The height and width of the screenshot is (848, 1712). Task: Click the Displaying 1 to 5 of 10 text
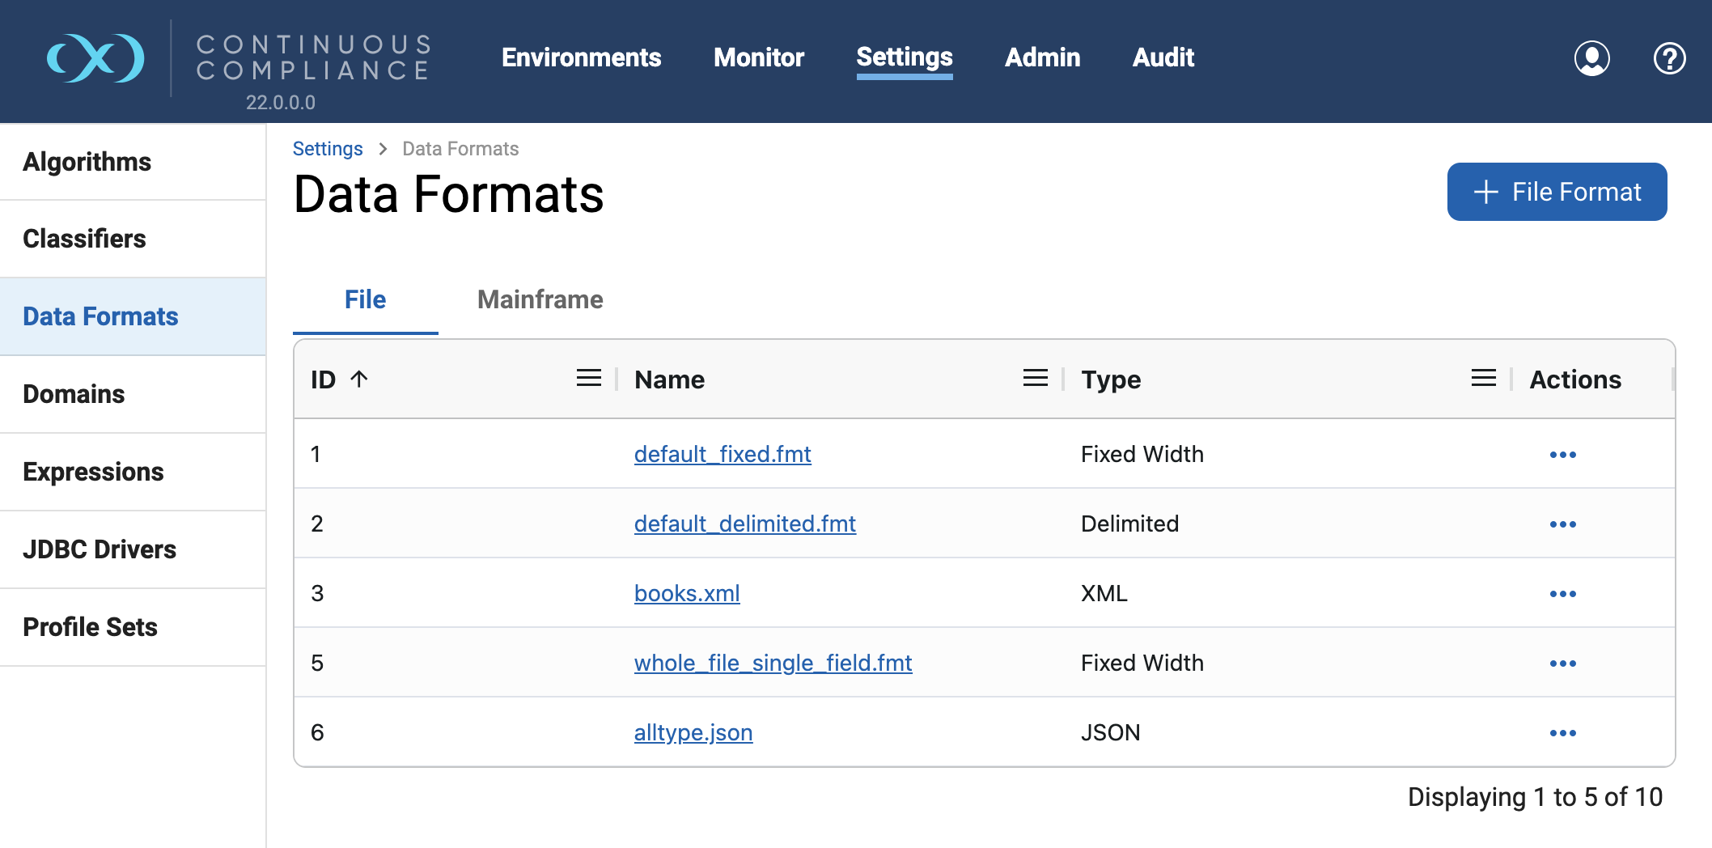pyautogui.click(x=1535, y=797)
